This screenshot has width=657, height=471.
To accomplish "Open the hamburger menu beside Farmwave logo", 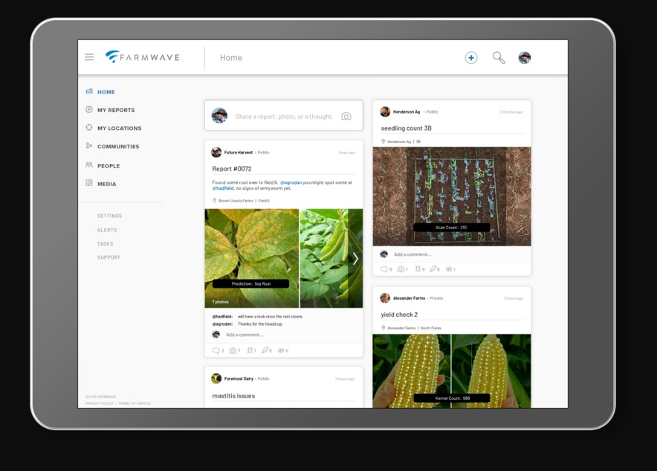I will [89, 57].
